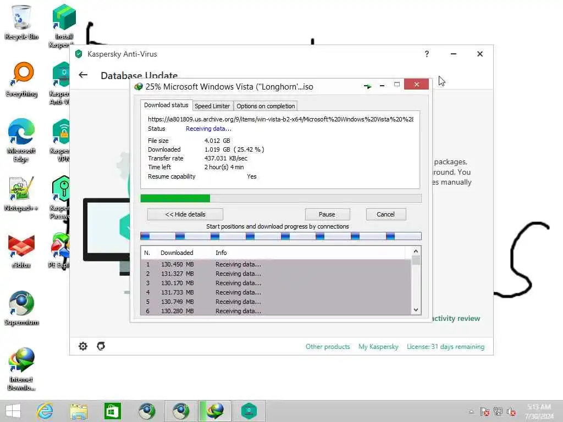Open Internet Download Manager desktop shortcut
The height and width of the screenshot is (422, 563).
tap(21, 369)
